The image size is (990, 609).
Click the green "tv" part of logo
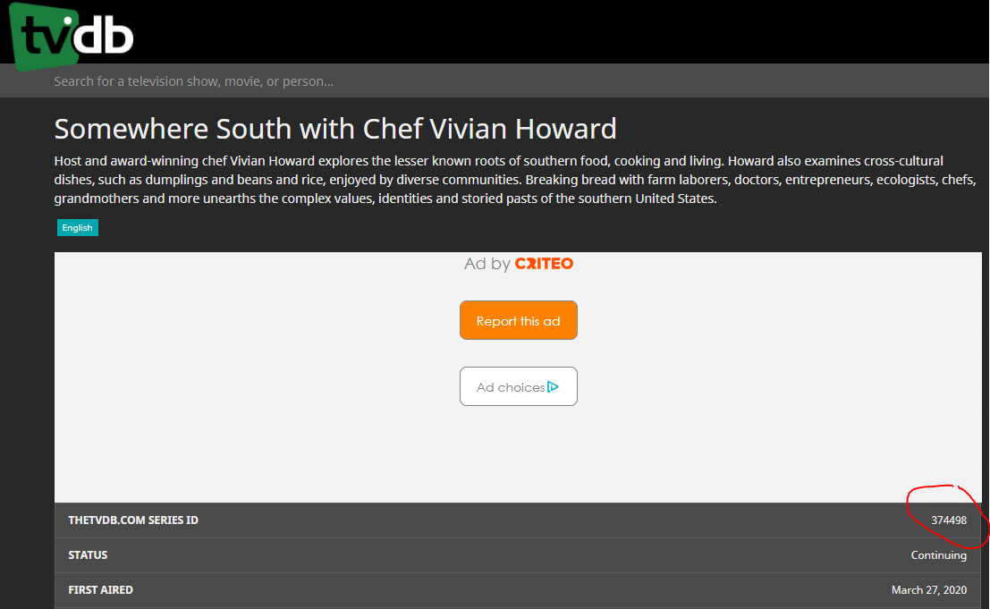tap(45, 39)
